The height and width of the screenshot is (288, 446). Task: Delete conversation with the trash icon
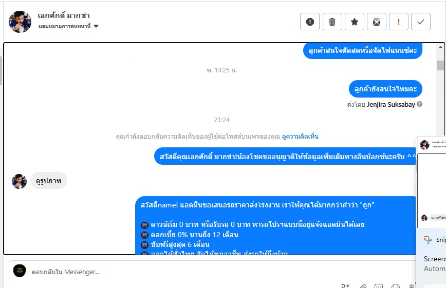click(332, 22)
